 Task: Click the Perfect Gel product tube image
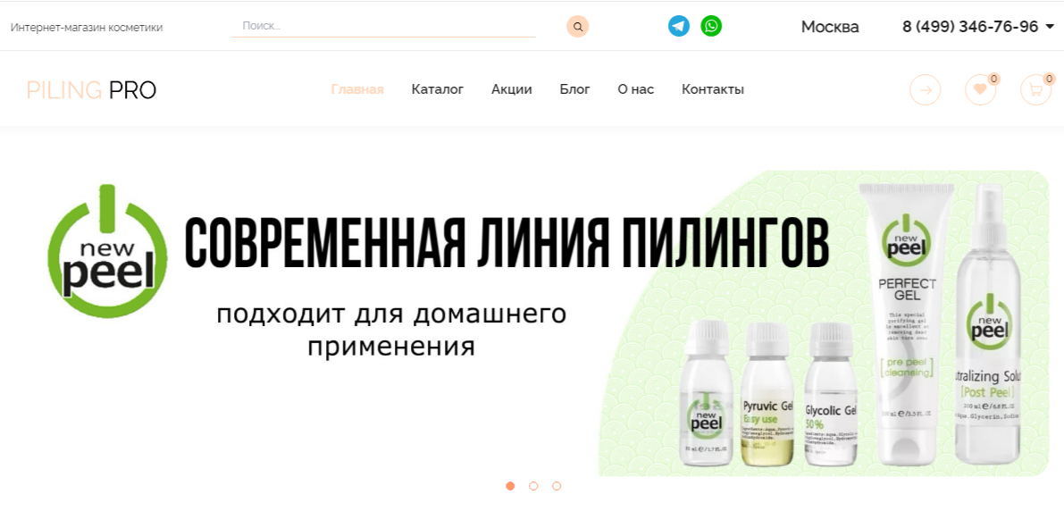coord(908,324)
